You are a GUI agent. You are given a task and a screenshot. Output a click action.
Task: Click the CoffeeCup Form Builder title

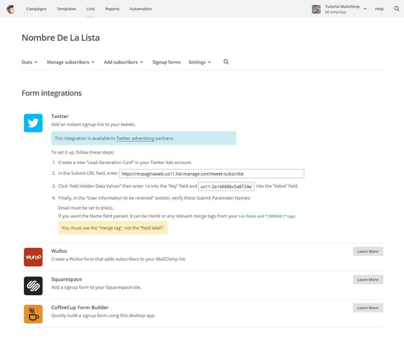80,307
